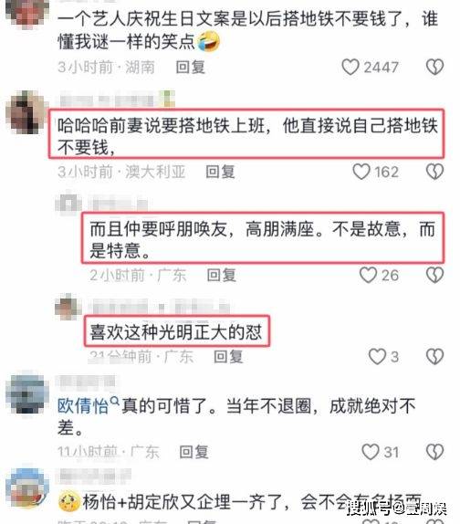
Task: Dislike the 湖南 comment via broken heart
Action: click(434, 68)
